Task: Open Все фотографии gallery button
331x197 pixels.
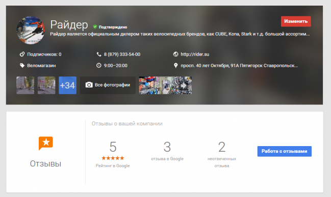Action: coord(108,85)
